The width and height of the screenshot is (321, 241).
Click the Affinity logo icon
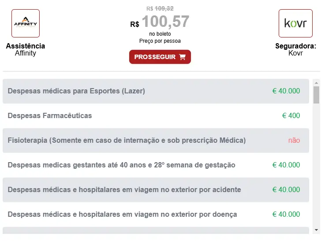pyautogui.click(x=26, y=23)
